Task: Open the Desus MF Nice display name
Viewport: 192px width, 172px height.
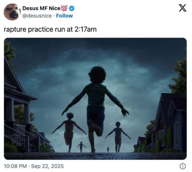Action: 41,8
